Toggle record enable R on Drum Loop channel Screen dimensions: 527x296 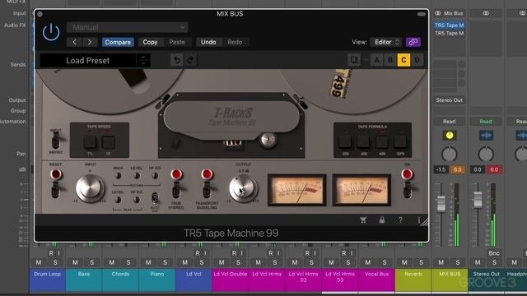[51, 253]
